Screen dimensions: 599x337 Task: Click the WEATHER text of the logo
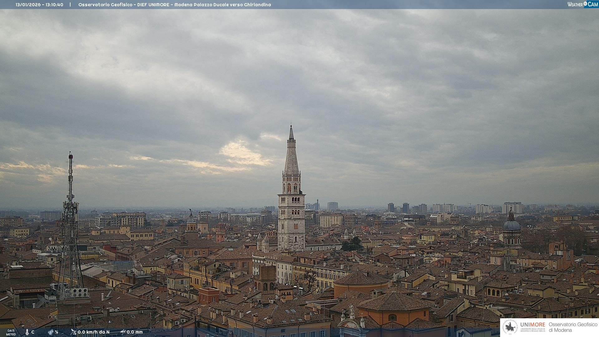click(x=575, y=4)
